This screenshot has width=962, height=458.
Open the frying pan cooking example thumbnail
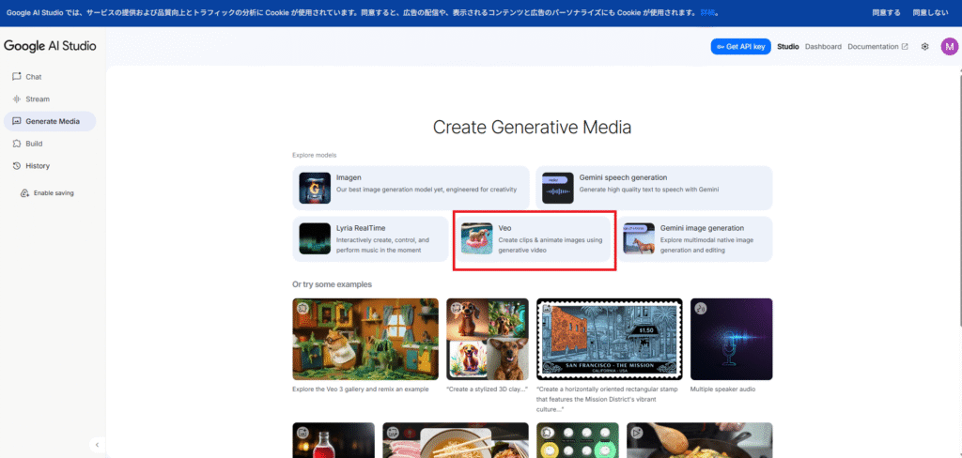[699, 440]
